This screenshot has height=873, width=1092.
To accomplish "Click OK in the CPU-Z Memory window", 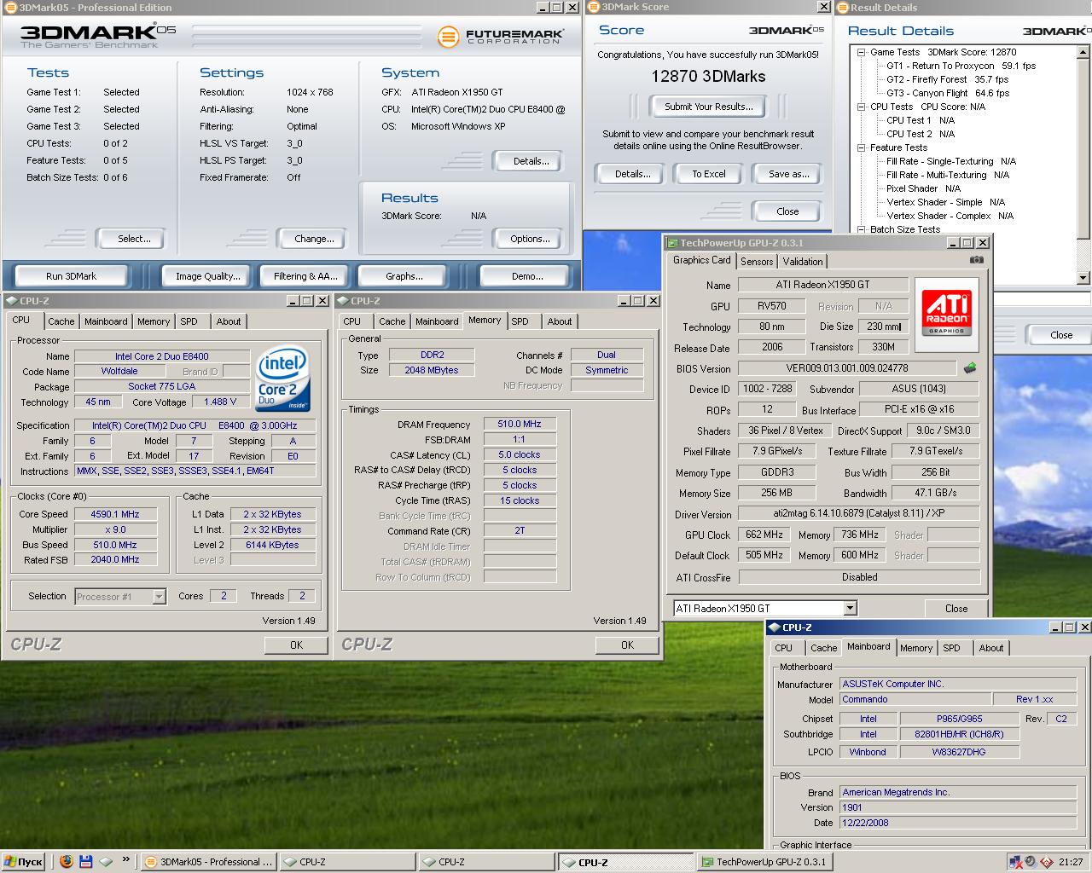I will [x=627, y=645].
